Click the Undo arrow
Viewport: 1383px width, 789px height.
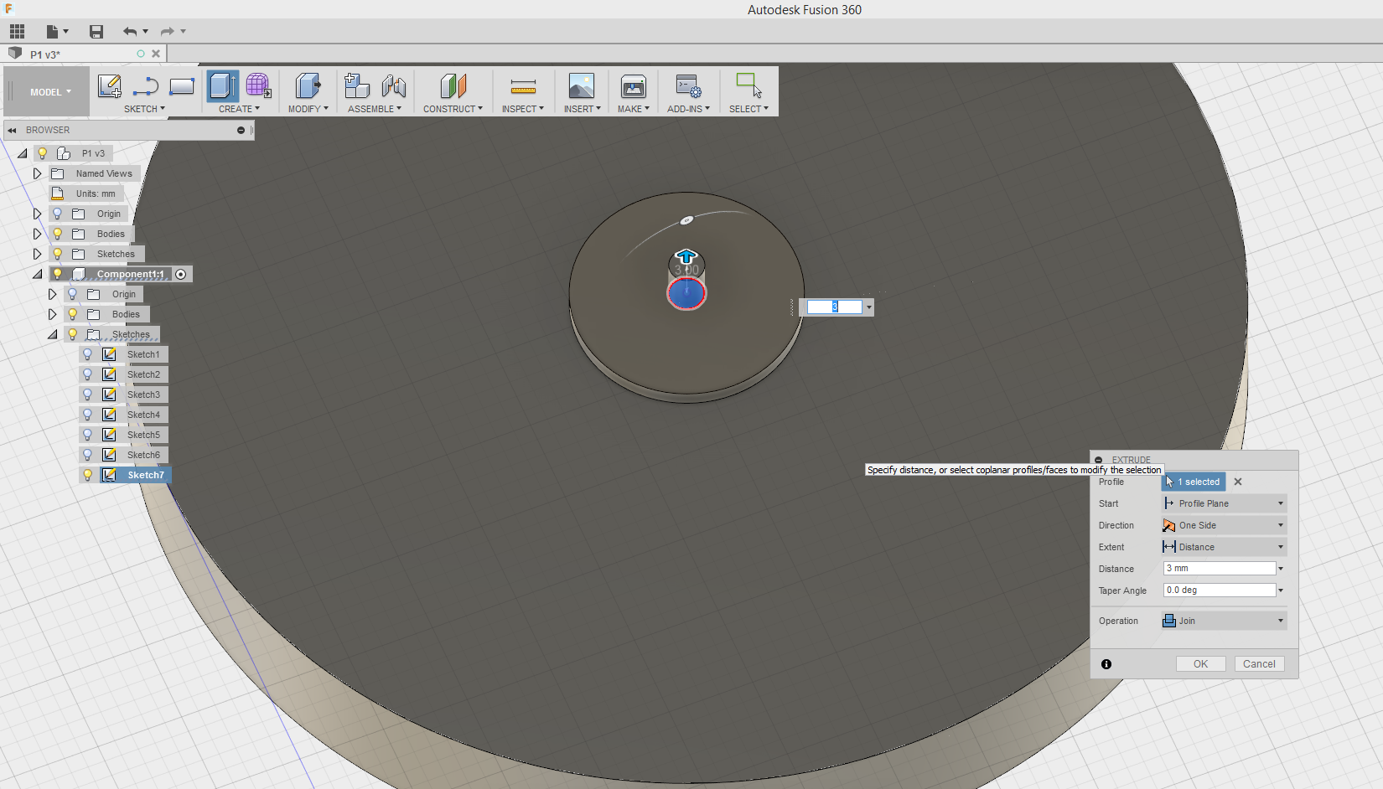130,32
